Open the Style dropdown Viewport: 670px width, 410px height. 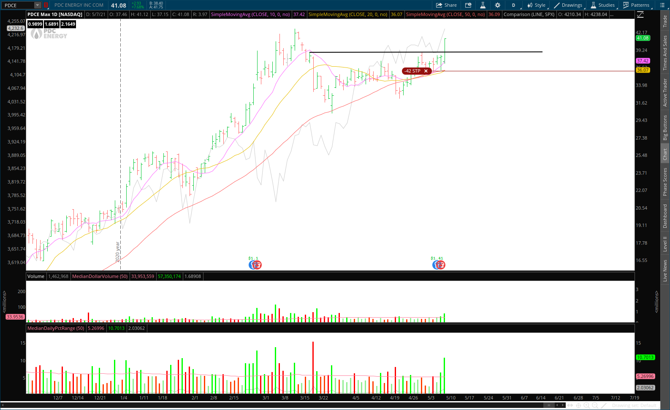pos(537,5)
